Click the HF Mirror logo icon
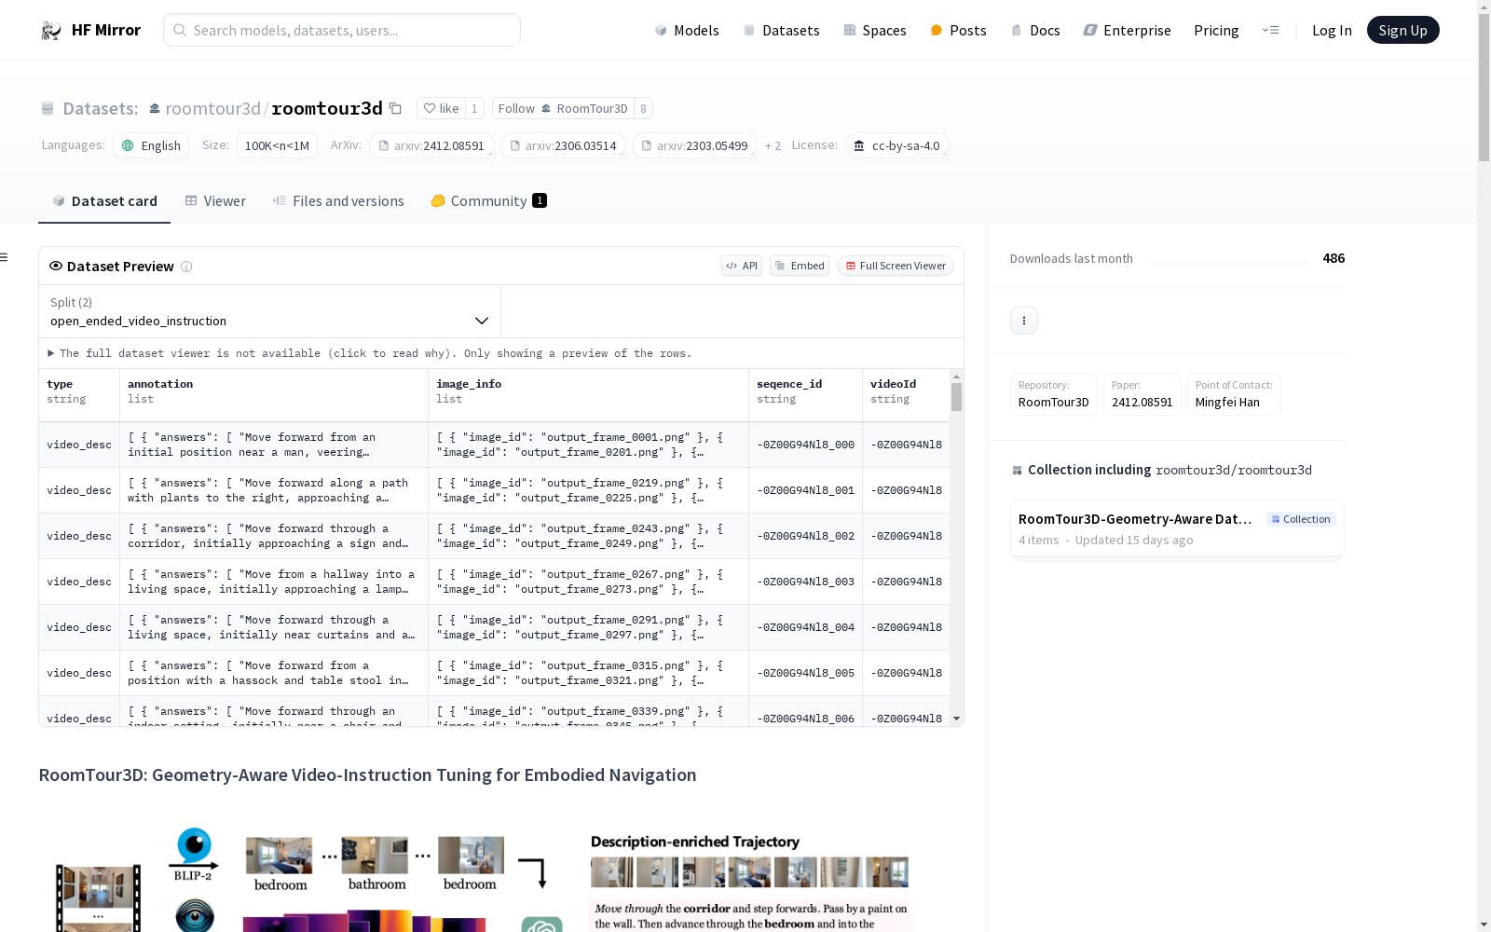 [x=51, y=31]
